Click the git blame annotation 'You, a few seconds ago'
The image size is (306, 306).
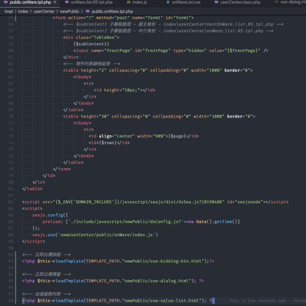[x=257, y=301]
